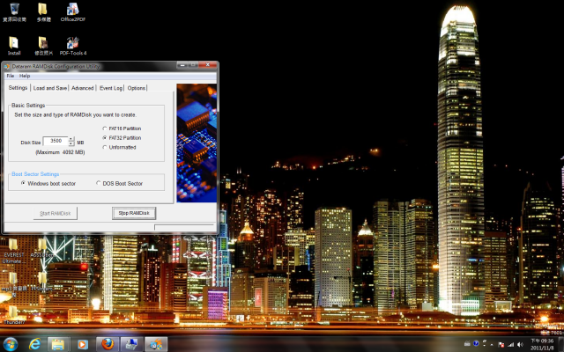The image size is (564, 352).
Task: Open the folder left of Office2PDF
Action: tap(43, 12)
